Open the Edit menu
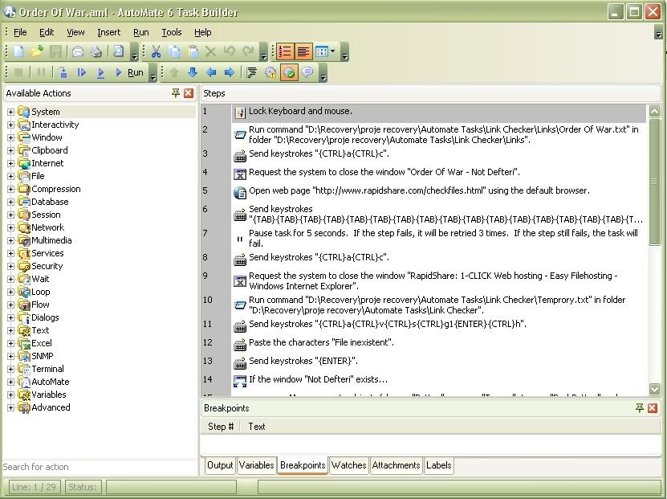Viewport: 667px width, 499px height. pos(47,32)
